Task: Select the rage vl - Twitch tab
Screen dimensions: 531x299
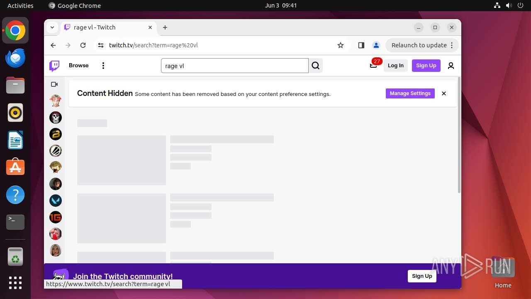Action: tap(109, 27)
